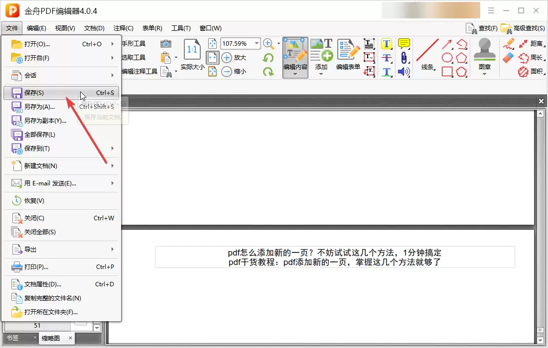Select the 图章 stamp tool

483,55
